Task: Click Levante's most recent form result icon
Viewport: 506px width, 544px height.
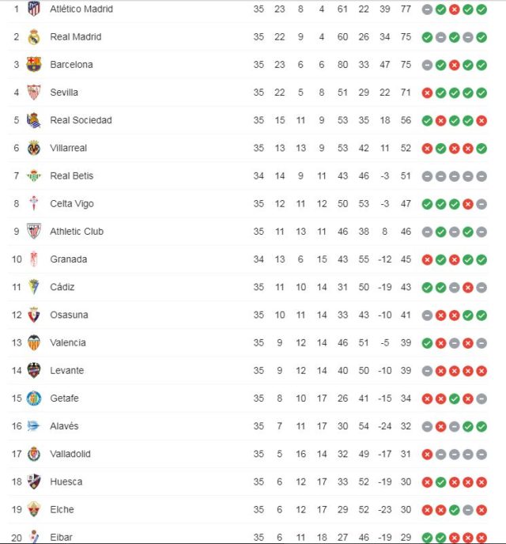Action: tap(481, 371)
